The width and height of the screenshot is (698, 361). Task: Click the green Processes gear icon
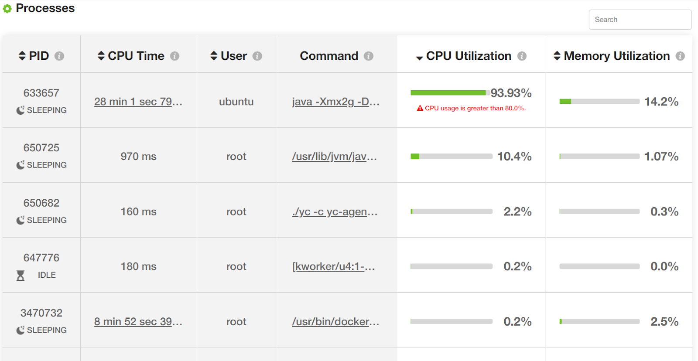7,9
